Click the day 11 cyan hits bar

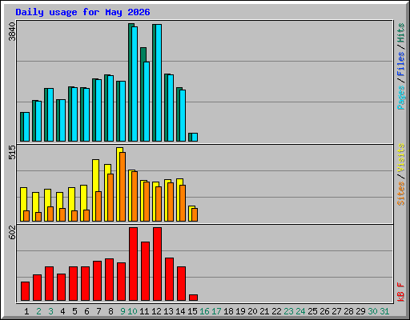(147, 102)
